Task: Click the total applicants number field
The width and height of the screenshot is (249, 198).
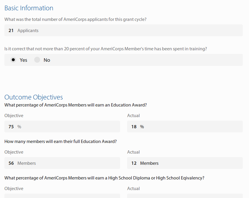Action: pyautogui.click(x=123, y=30)
